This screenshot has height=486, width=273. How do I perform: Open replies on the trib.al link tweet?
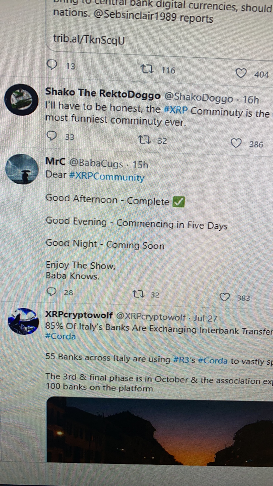click(x=52, y=65)
